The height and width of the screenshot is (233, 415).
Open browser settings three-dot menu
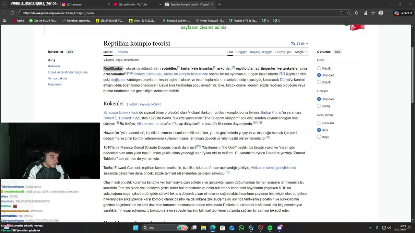tap(388, 13)
